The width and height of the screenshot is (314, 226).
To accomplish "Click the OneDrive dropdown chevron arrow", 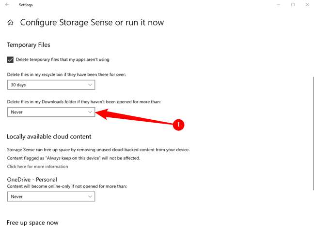I will [x=90, y=197].
